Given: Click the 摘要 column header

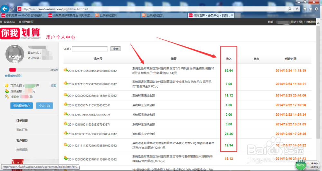Looking at the screenshot, I should pos(174,59).
